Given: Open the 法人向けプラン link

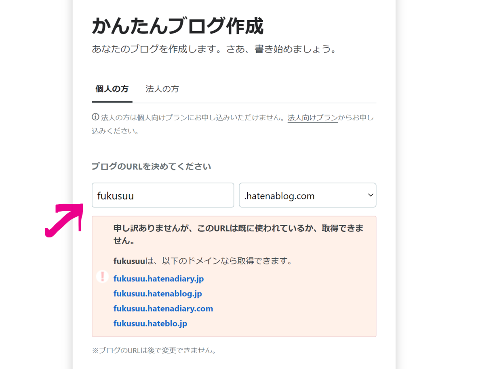Looking at the screenshot, I should [312, 118].
